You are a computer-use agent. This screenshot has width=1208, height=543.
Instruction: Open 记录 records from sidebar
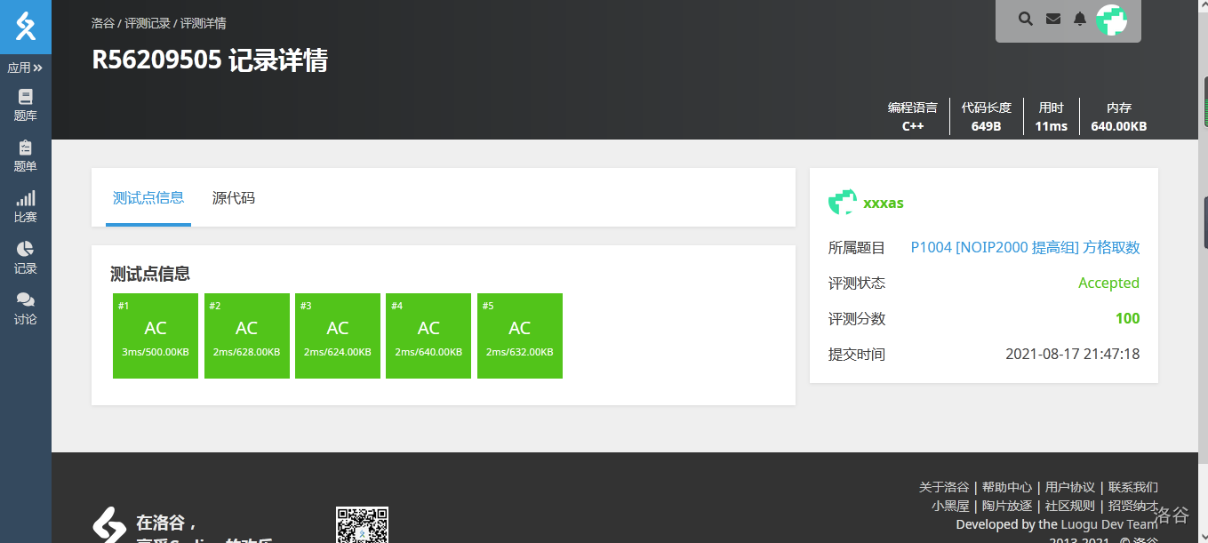point(26,258)
